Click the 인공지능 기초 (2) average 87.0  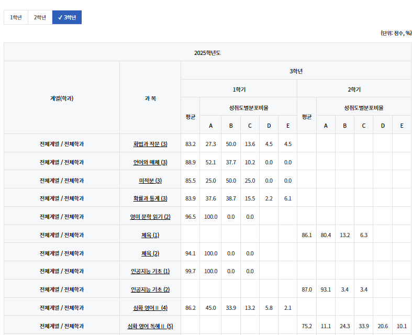click(307, 289)
